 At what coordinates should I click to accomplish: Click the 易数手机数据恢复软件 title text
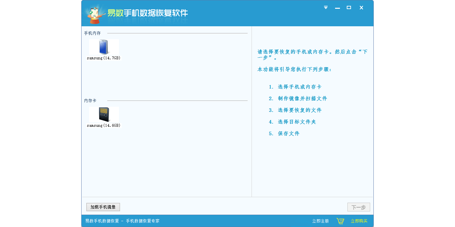tap(148, 13)
